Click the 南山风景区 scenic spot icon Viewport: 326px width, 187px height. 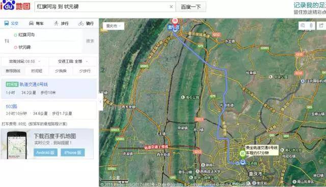tap(294, 182)
